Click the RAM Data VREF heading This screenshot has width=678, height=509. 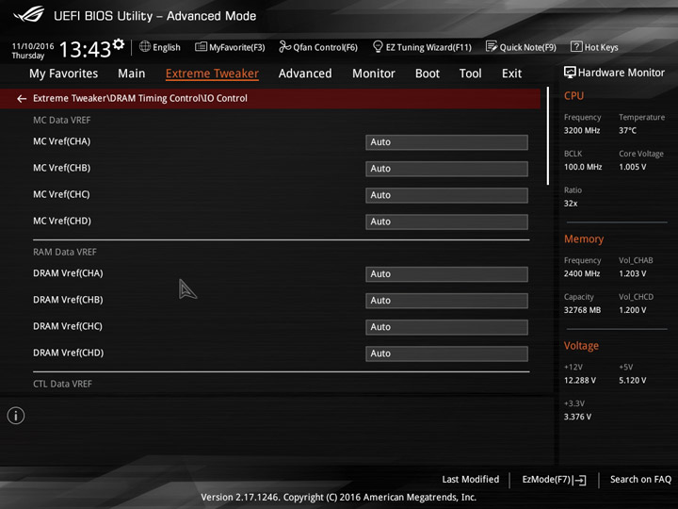[x=65, y=252]
